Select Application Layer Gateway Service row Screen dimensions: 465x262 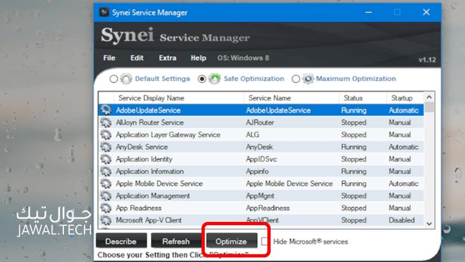[x=261, y=135]
